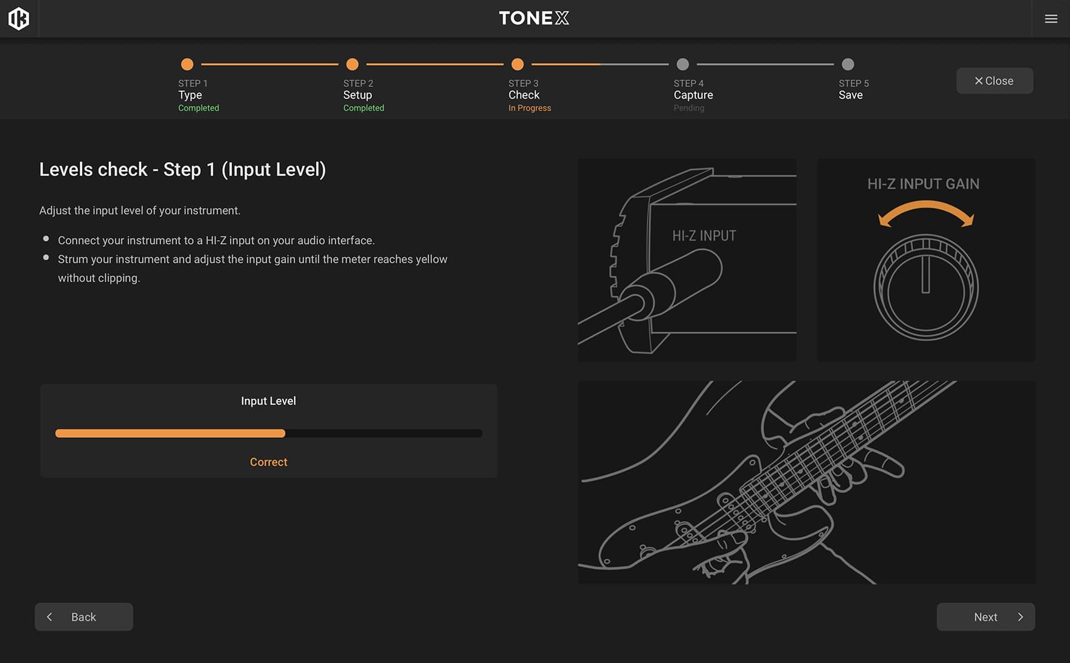The height and width of the screenshot is (663, 1070).
Task: Go Back to the previous step
Action: 84,617
